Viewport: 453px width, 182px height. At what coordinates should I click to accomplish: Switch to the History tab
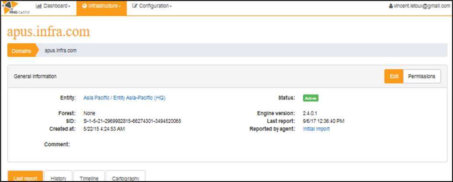(x=58, y=176)
